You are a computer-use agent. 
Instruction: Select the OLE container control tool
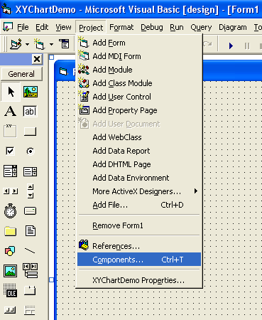click(11, 290)
